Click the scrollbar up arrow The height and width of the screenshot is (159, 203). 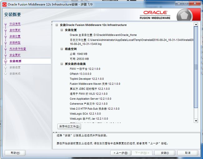[196, 24]
